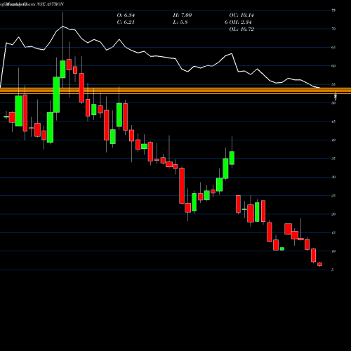Viewport: 351px width, 351px height.
Task: Click the 65 price axis label
Action: pos(333,47)
